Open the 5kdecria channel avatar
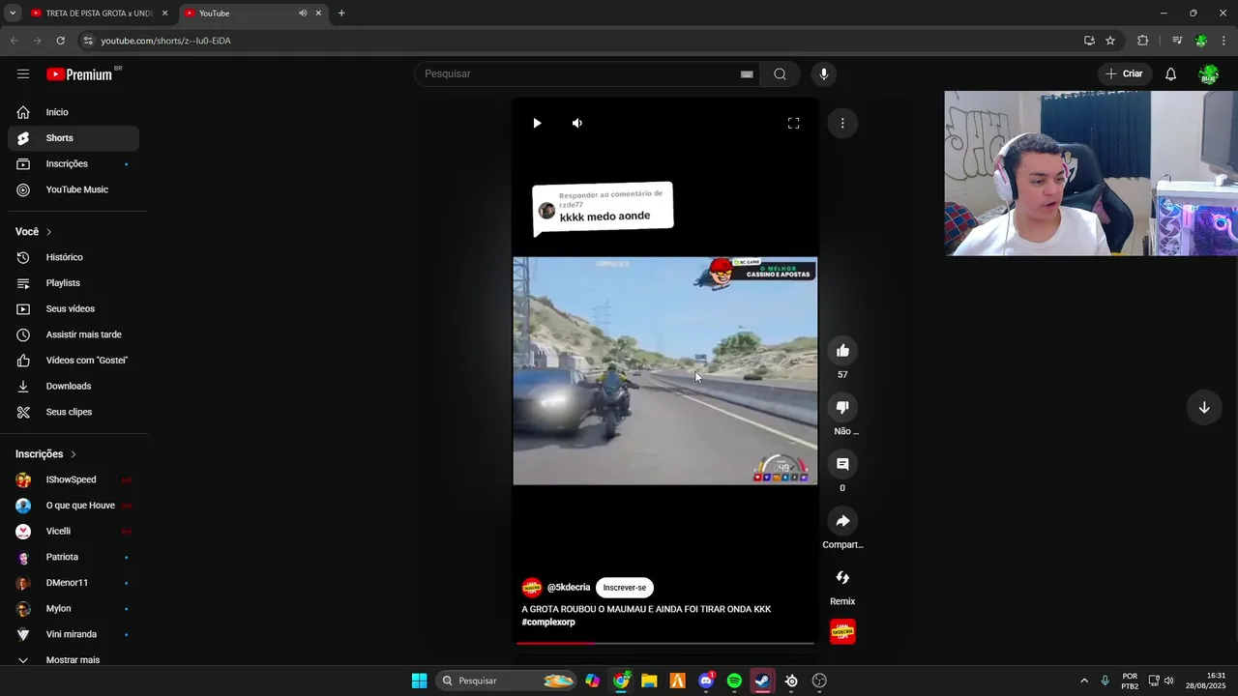This screenshot has height=696, width=1238. 532,588
